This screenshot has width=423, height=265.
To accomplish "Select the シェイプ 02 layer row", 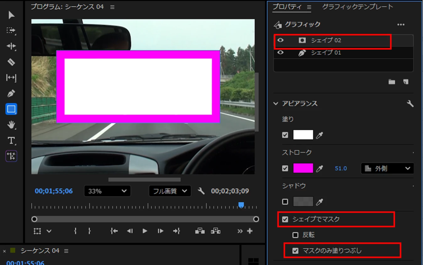I will click(x=344, y=40).
